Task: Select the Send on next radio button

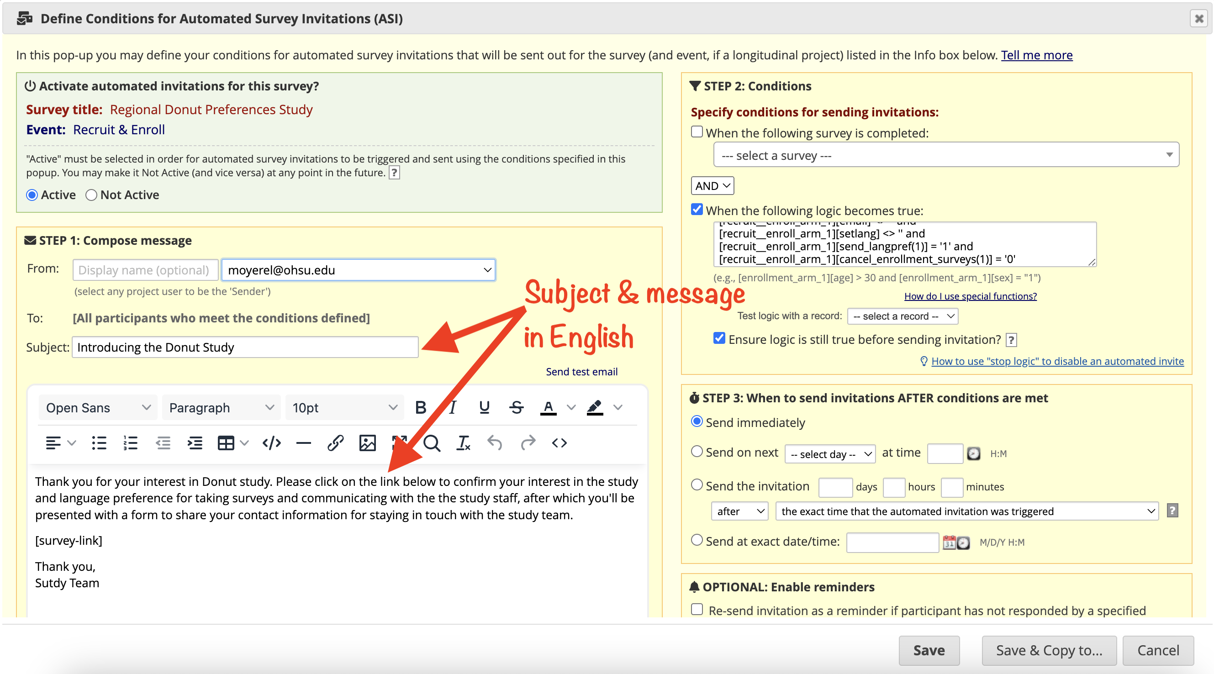Action: [697, 452]
